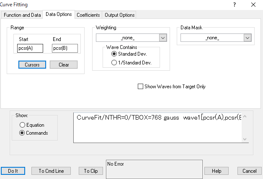Copy command using To Clip button

pos(90,171)
